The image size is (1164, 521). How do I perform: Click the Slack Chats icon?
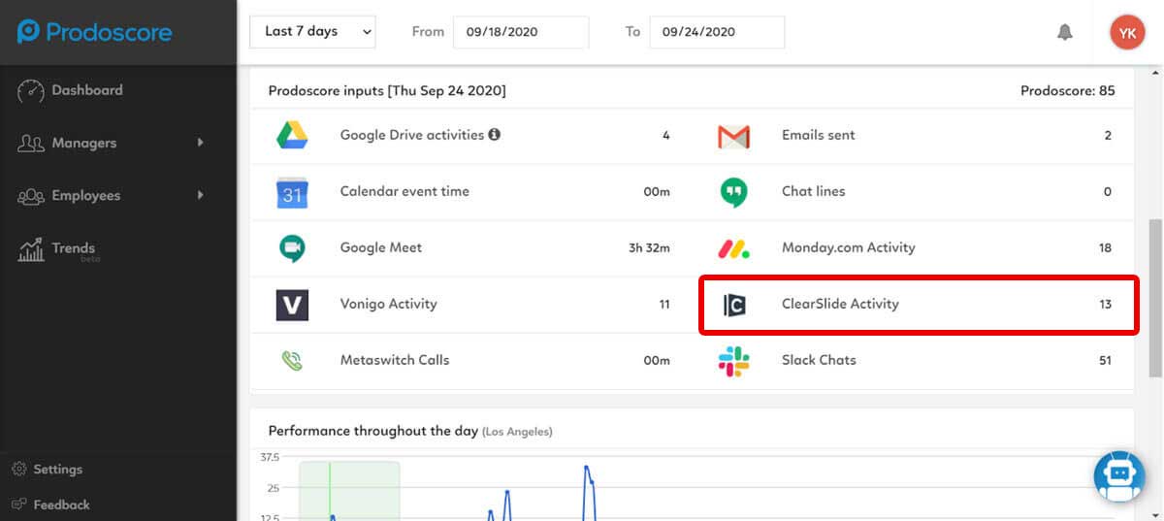(x=733, y=361)
